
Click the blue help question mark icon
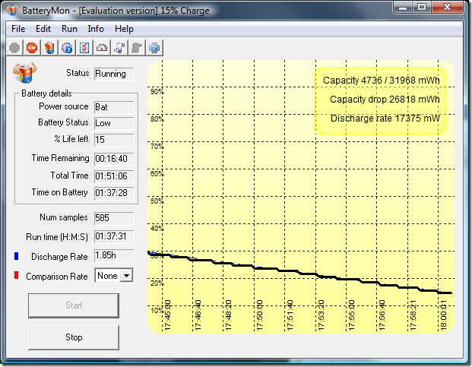coord(154,47)
